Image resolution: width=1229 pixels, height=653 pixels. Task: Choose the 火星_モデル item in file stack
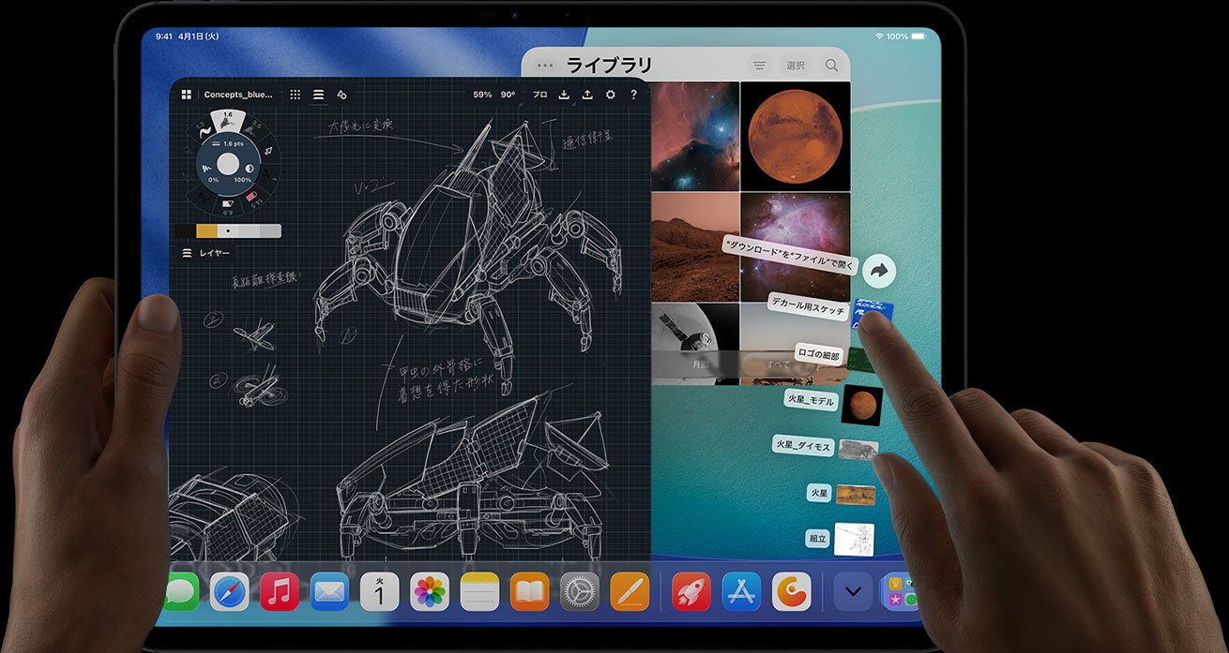(x=811, y=401)
